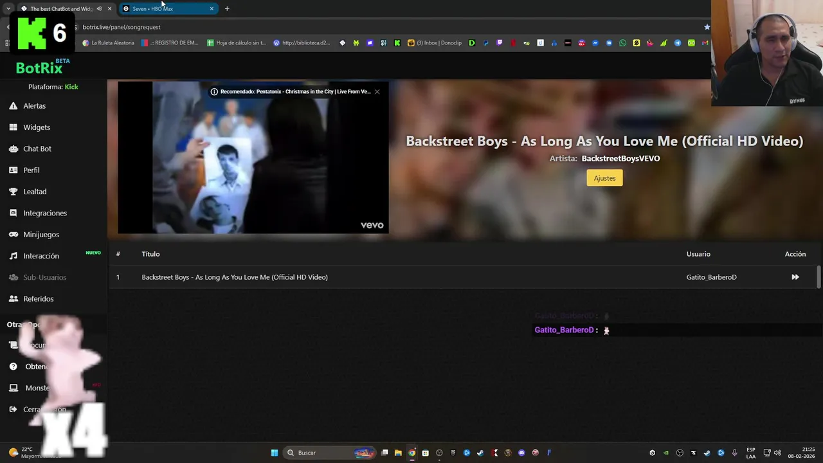
Task: Open the Windows Start menu
Action: tap(275, 453)
